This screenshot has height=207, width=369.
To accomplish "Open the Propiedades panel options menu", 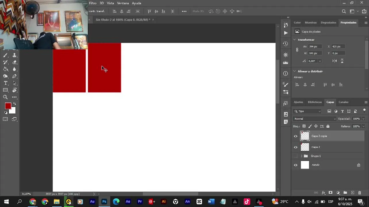I will click(366, 23).
